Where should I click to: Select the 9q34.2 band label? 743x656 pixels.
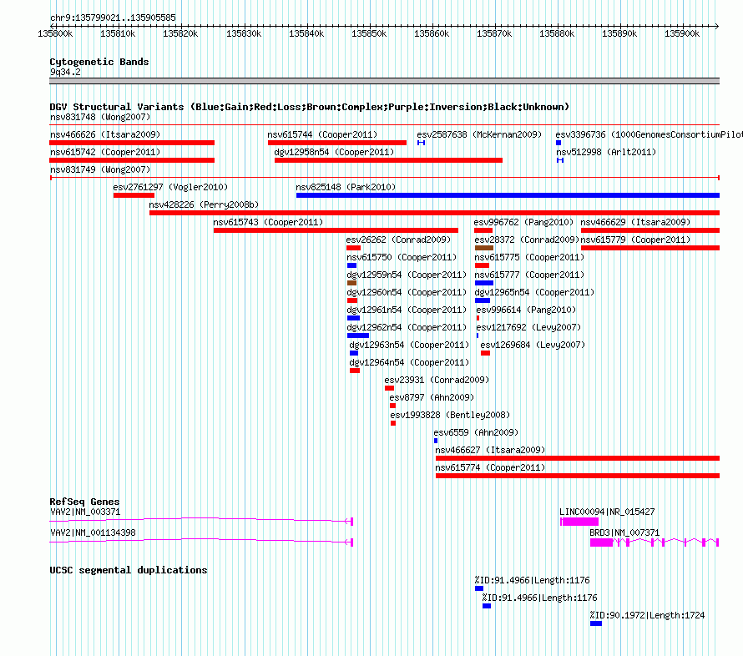65,72
